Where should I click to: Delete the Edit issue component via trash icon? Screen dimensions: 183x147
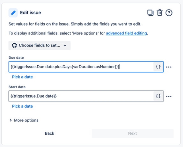pyautogui.click(x=159, y=12)
